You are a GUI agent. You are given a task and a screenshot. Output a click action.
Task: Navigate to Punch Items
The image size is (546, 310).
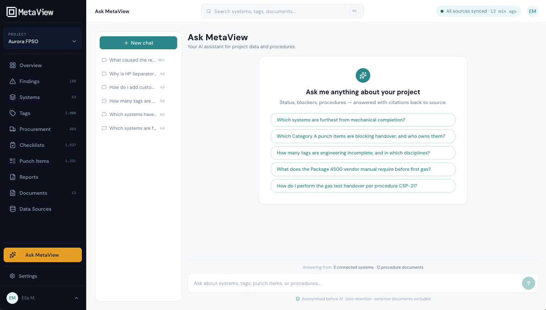point(43,161)
